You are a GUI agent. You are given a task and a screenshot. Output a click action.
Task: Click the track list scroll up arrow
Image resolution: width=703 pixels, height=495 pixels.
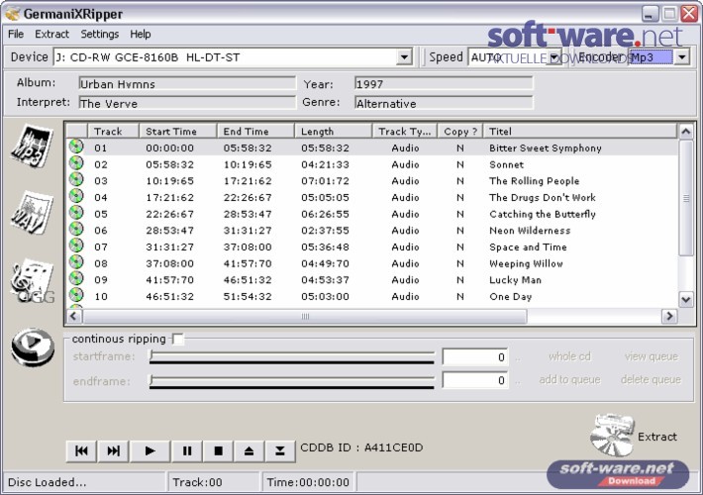[x=686, y=131]
